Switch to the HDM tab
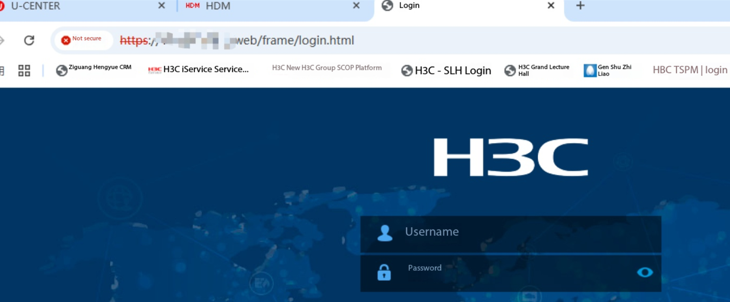The height and width of the screenshot is (302, 730). [x=218, y=6]
